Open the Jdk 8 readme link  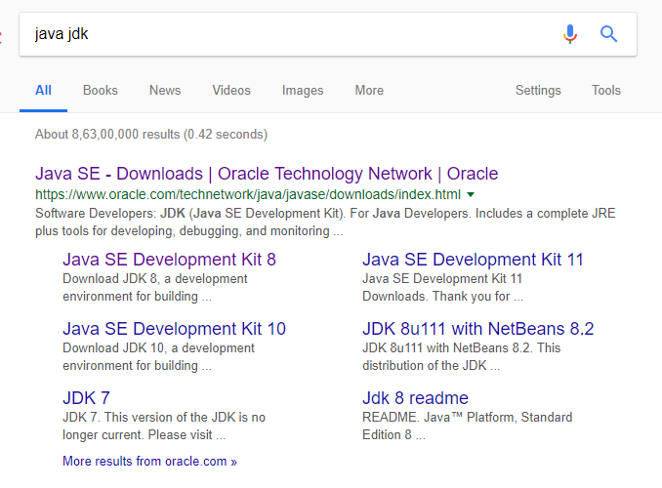pyautogui.click(x=415, y=398)
